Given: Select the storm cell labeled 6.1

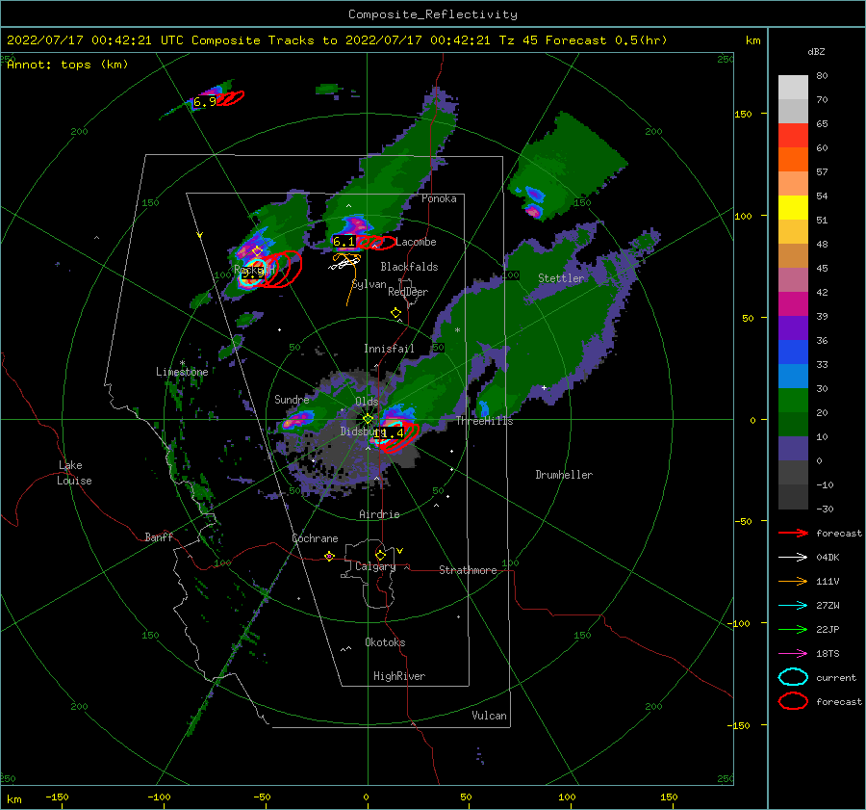Looking at the screenshot, I should coord(344,241).
